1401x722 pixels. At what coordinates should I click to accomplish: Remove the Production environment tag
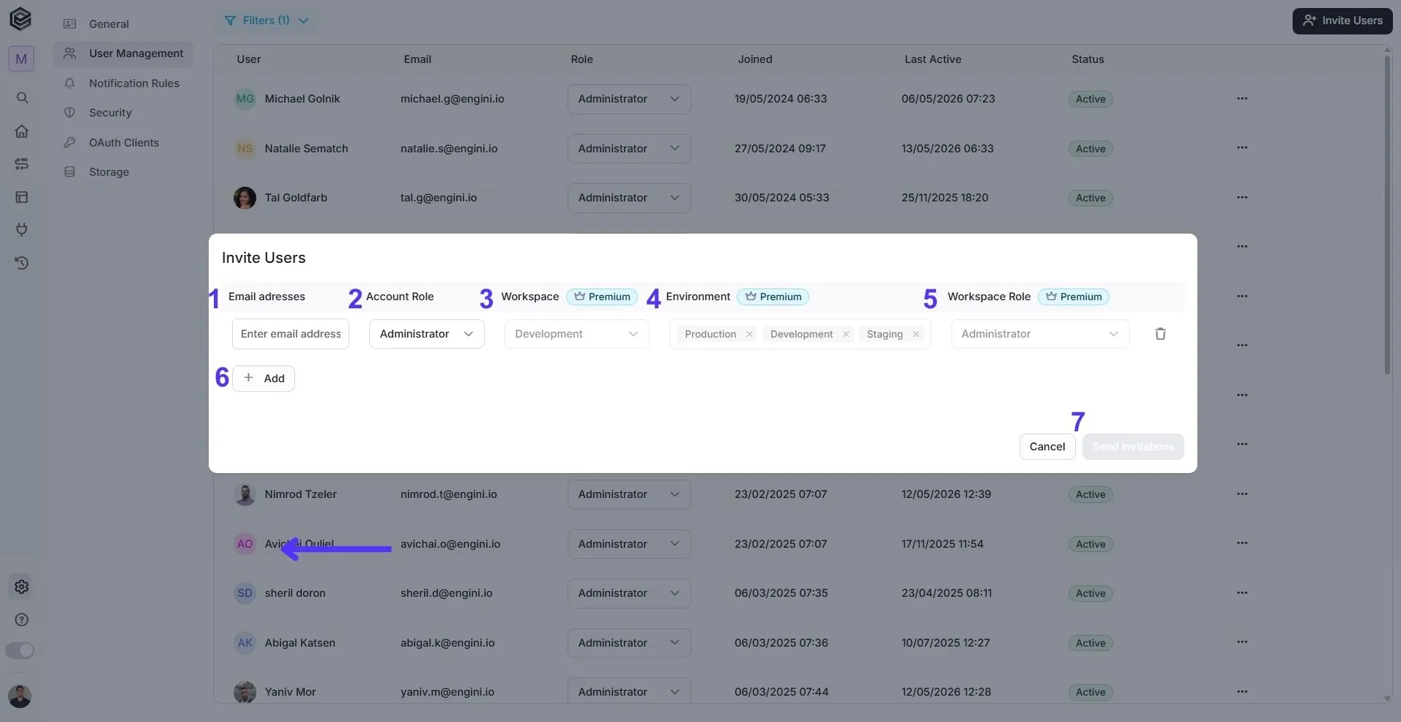coord(749,334)
